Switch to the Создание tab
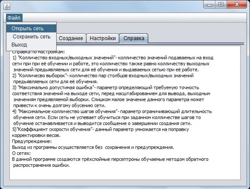This screenshot has height=189, width=250. point(71,38)
